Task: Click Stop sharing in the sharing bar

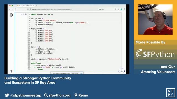Action: tap(75, 73)
